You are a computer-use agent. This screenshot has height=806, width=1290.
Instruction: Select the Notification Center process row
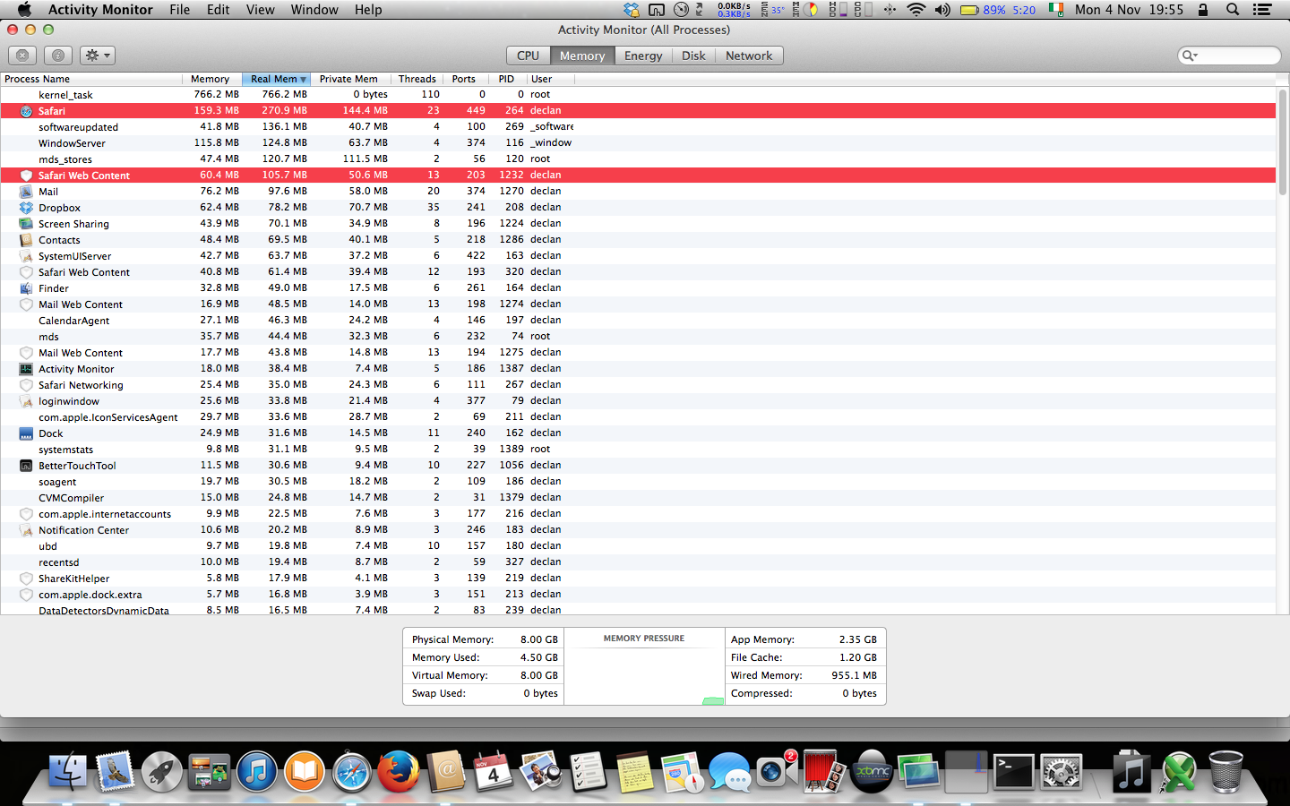tap(638, 529)
